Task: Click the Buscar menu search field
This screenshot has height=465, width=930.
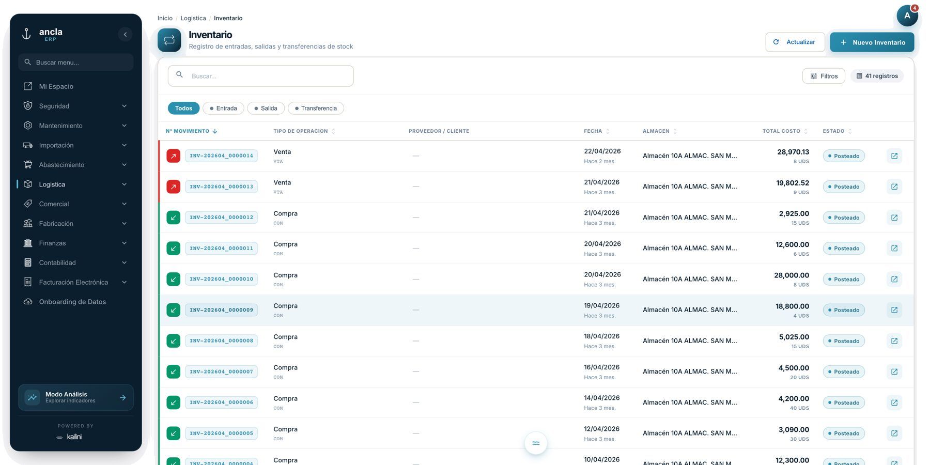Action: point(75,62)
